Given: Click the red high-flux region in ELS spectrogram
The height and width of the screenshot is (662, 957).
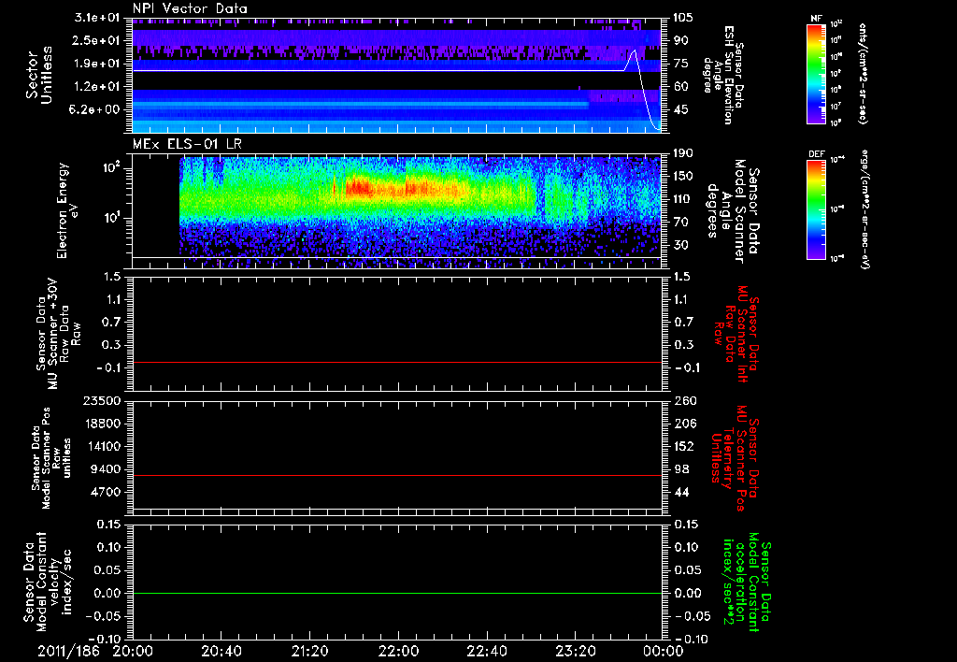Looking at the screenshot, I should pos(360,188).
